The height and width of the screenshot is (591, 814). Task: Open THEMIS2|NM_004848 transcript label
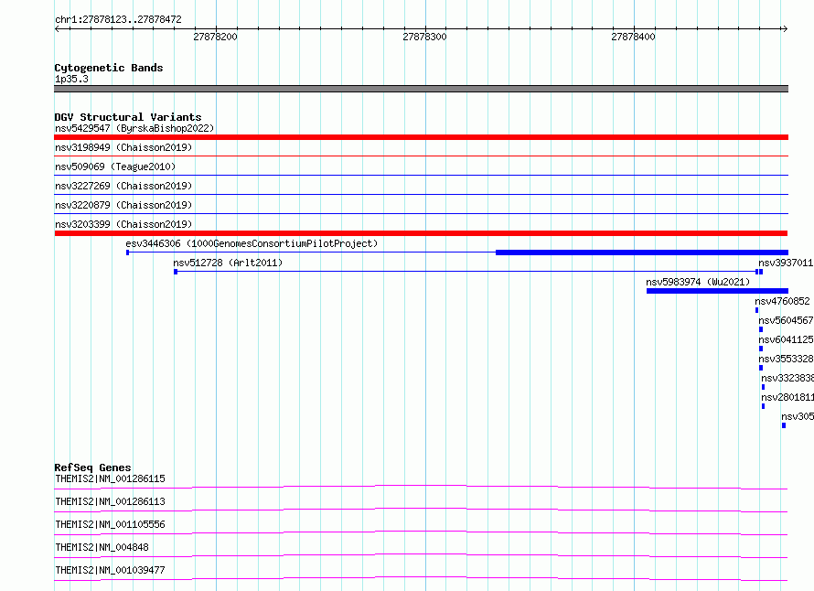[102, 547]
